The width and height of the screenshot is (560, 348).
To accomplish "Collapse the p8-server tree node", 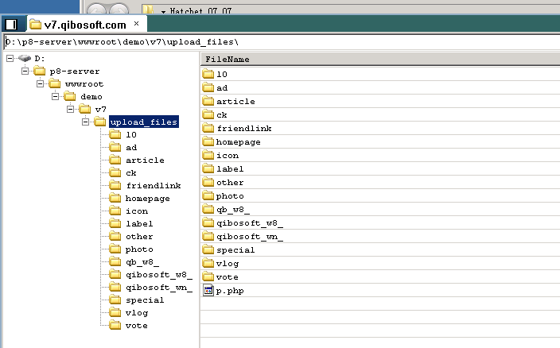I will point(24,72).
